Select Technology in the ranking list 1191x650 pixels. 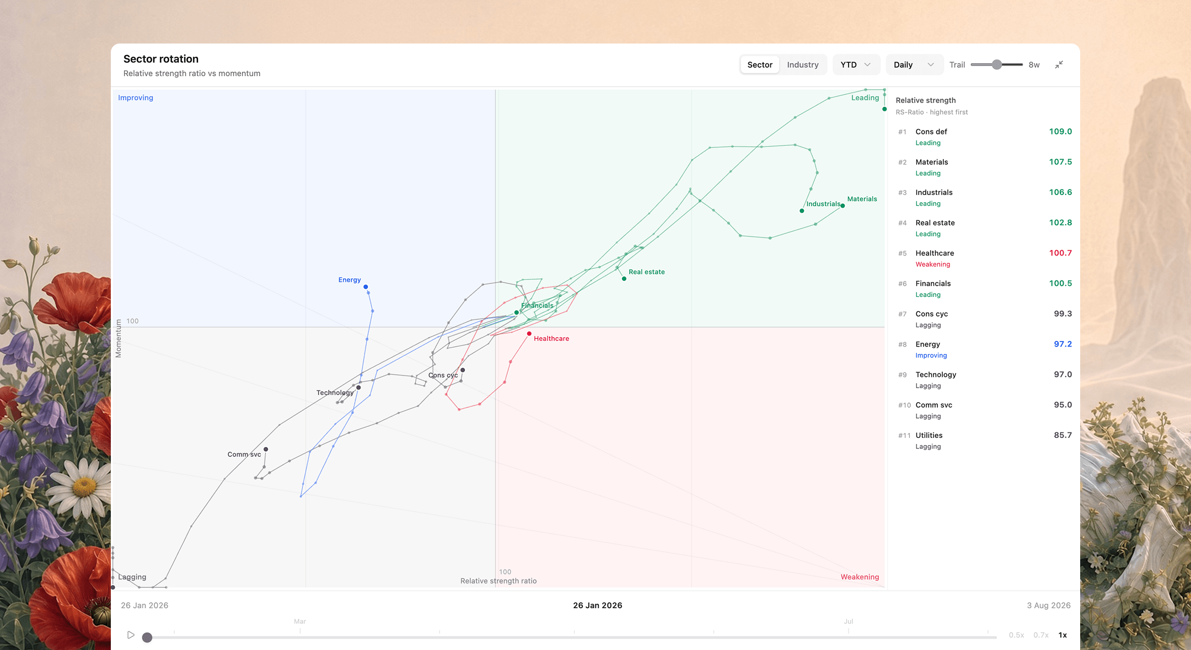984,379
